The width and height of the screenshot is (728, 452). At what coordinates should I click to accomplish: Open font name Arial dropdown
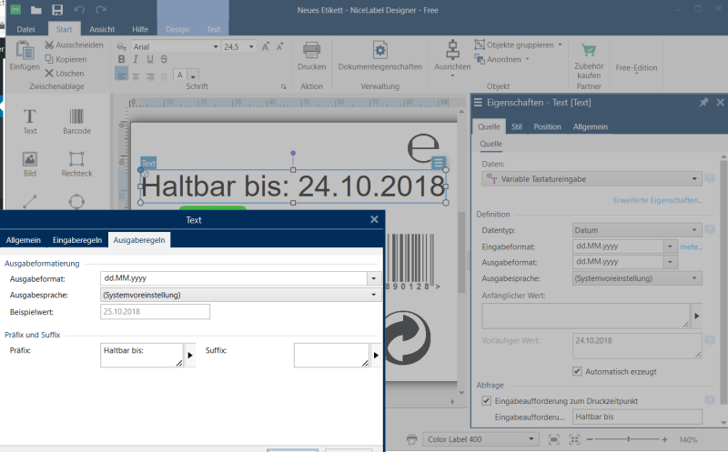click(x=216, y=47)
